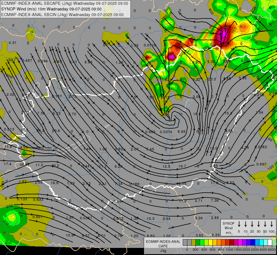Click the map value 19.7
The width and height of the screenshot is (277, 255).
(x=182, y=166)
